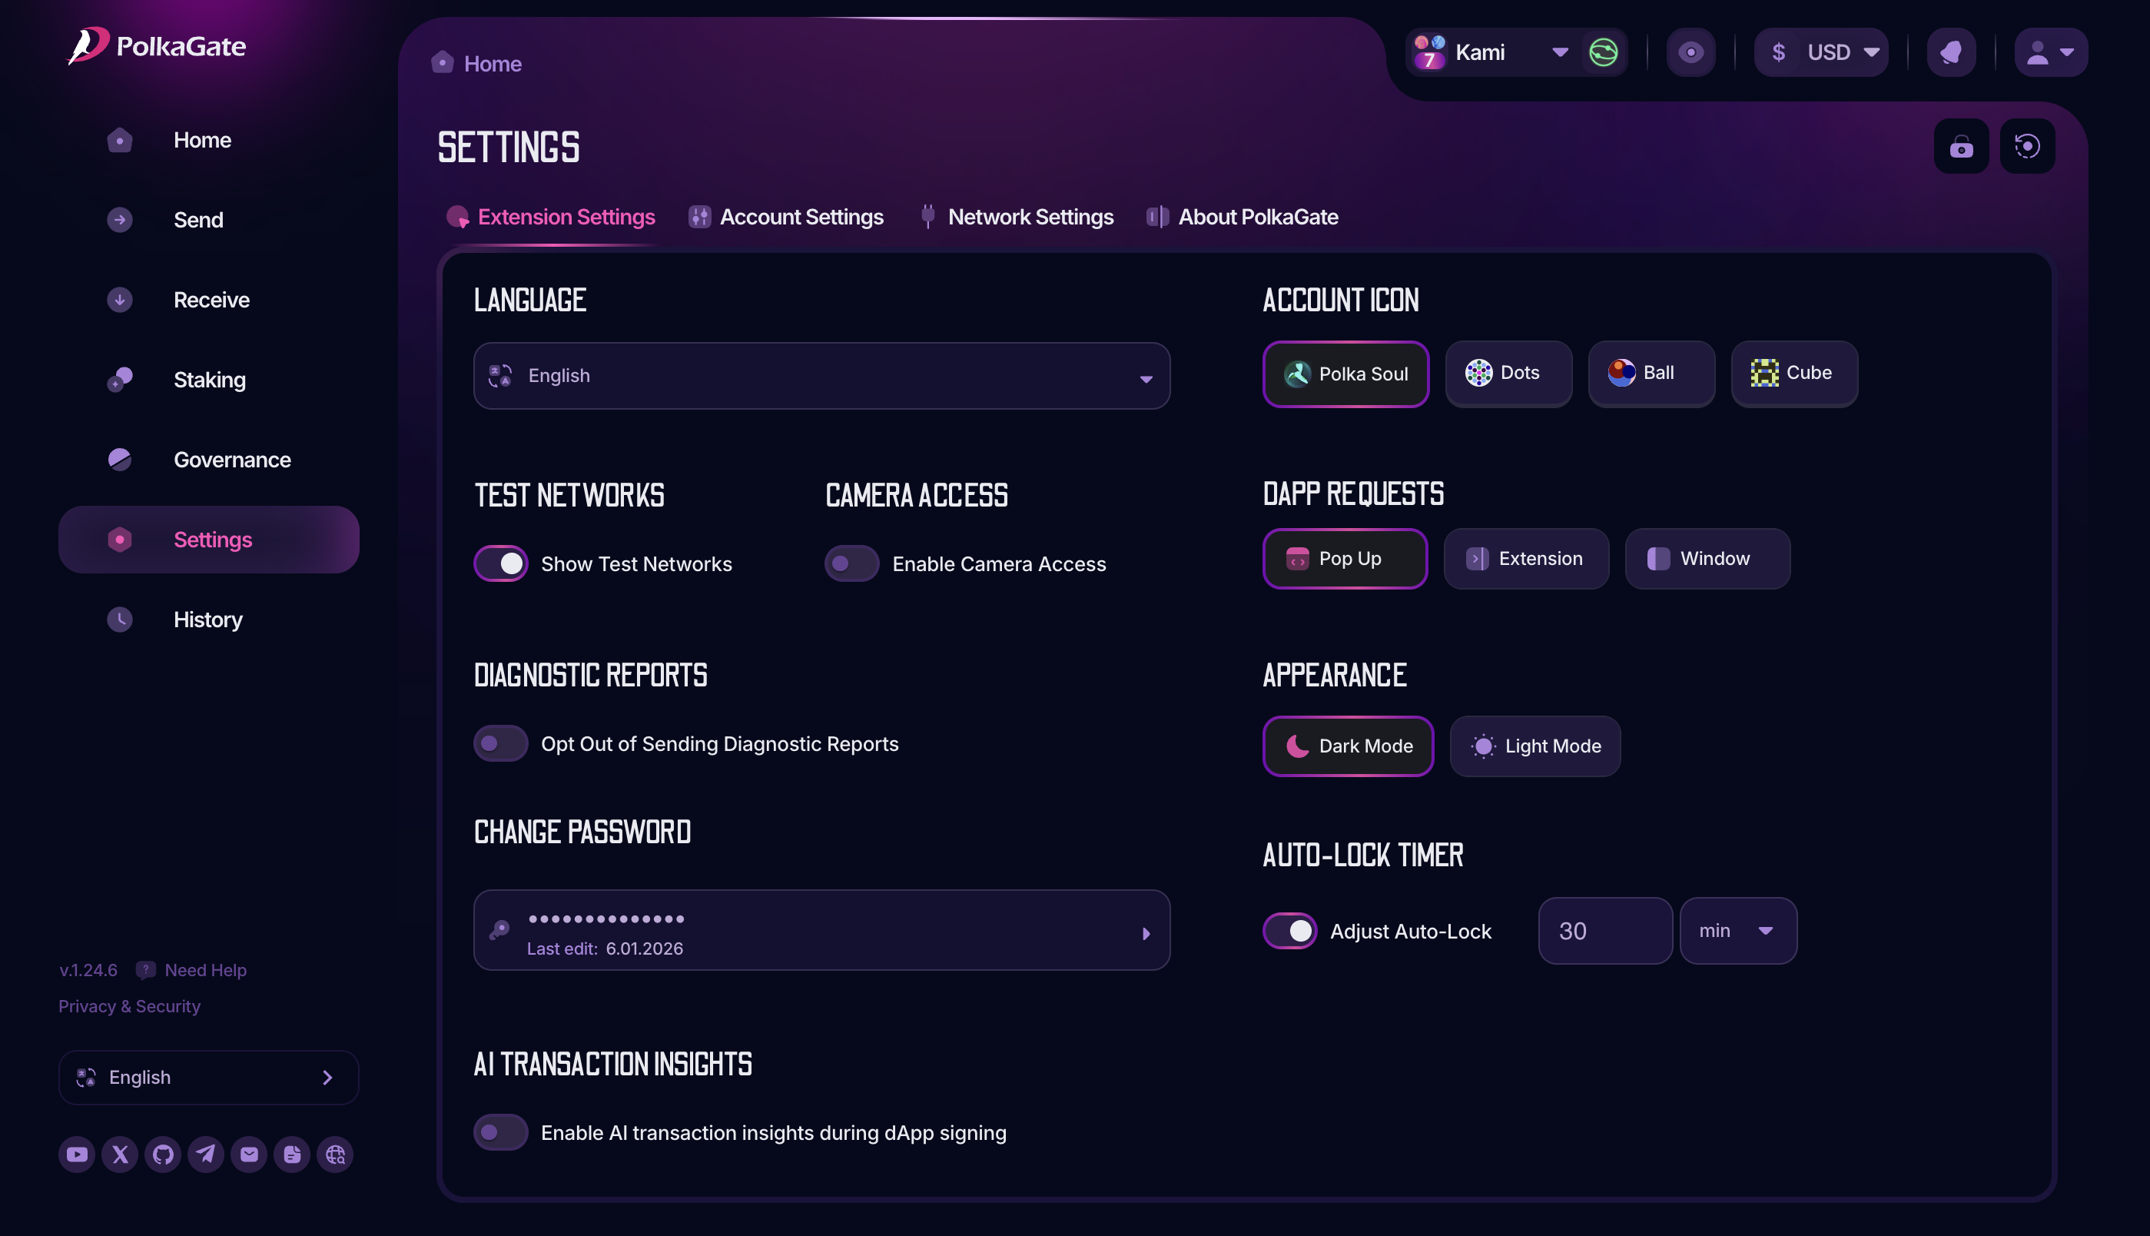Click the green network sync icon
This screenshot has width=2150, height=1236.
click(1603, 52)
